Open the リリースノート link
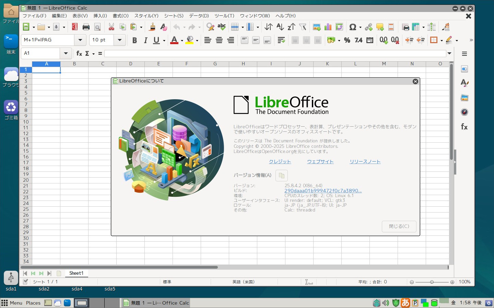Image resolution: width=494 pixels, height=308 pixels. coord(365,162)
